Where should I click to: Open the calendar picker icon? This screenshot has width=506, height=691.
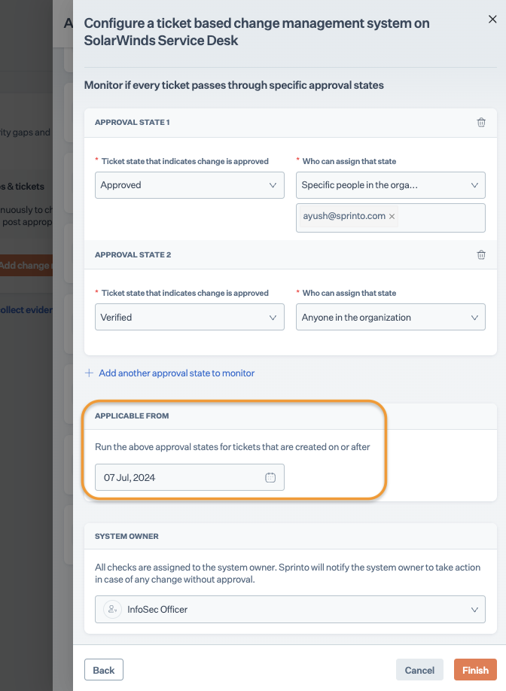(x=270, y=477)
